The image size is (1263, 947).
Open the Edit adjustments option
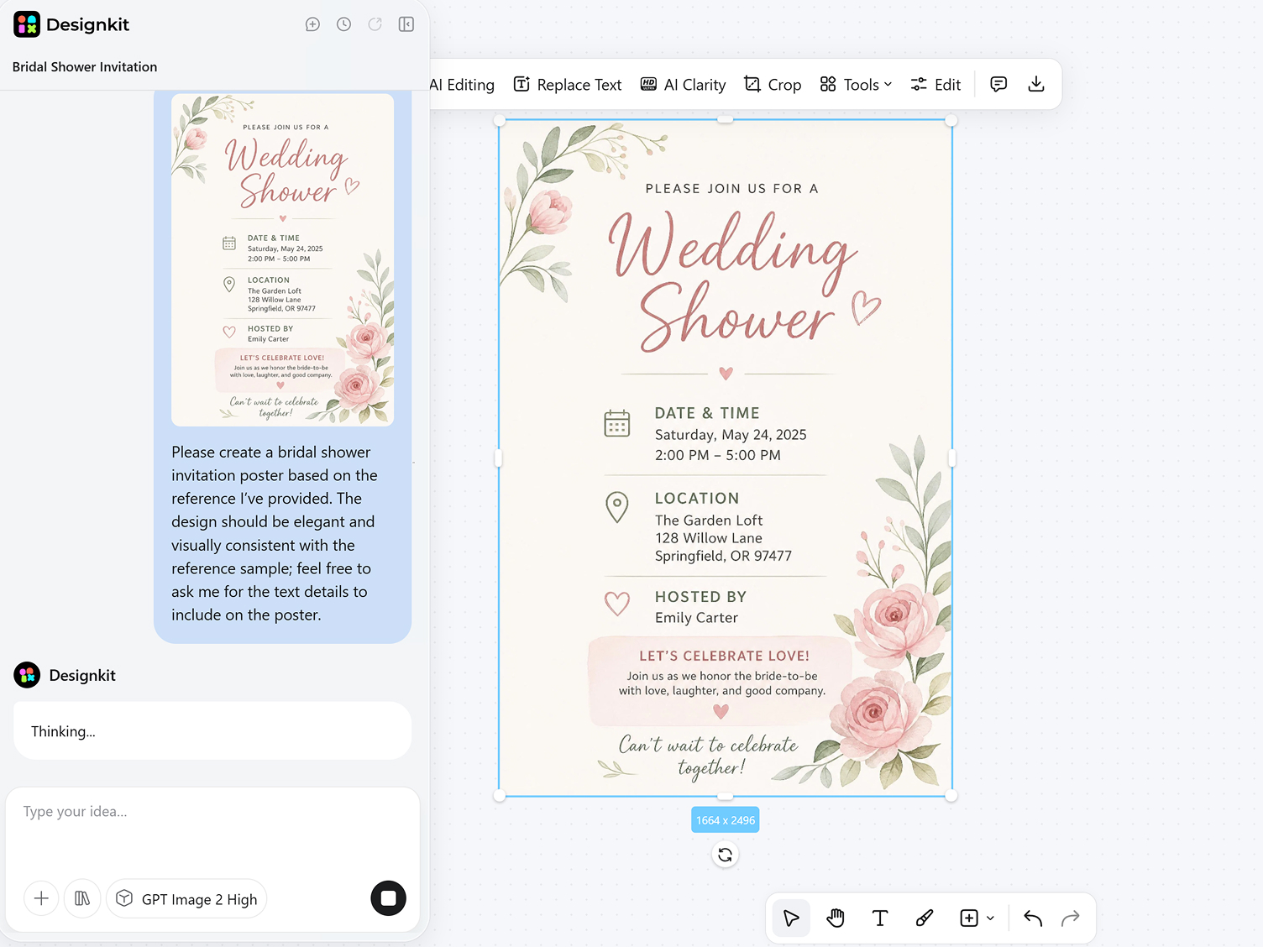[x=935, y=85]
